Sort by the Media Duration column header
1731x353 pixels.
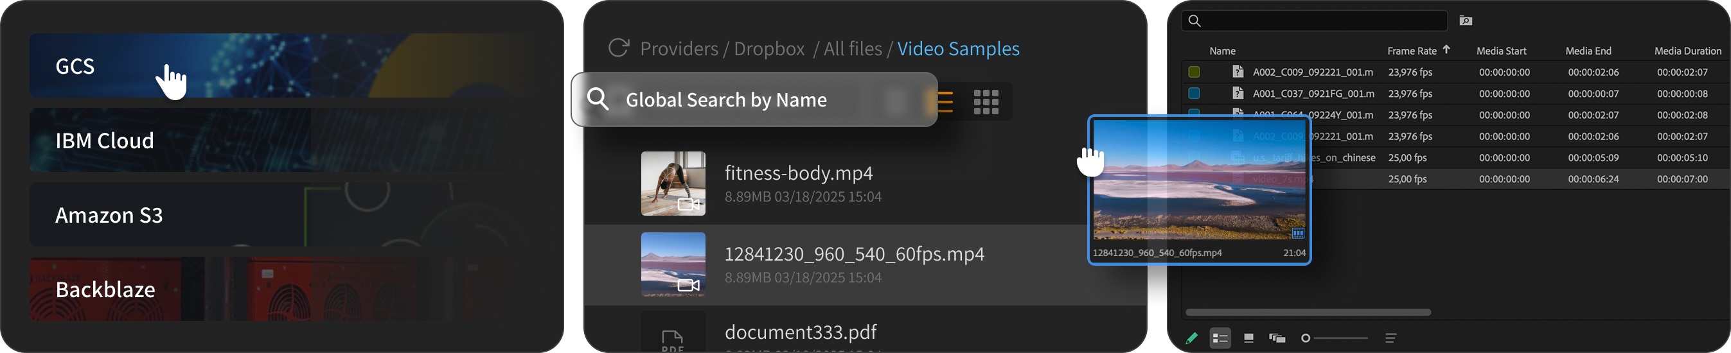coord(1687,51)
